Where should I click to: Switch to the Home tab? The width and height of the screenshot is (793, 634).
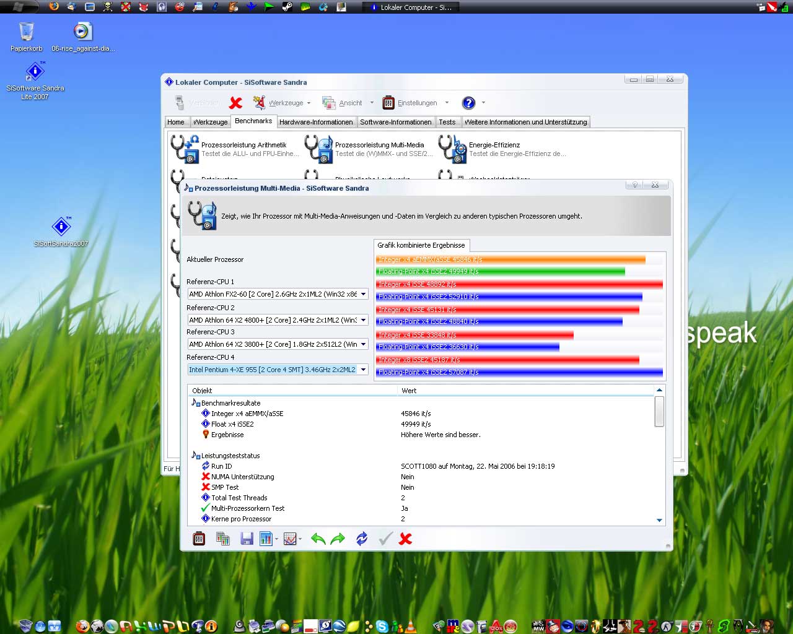click(176, 122)
